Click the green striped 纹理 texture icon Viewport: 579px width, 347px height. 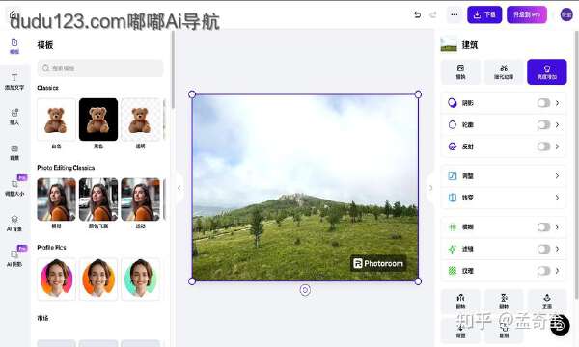click(x=453, y=271)
